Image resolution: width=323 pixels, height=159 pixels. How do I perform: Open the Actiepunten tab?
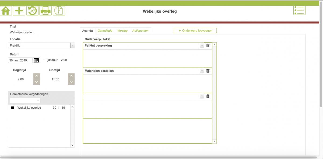point(141,31)
